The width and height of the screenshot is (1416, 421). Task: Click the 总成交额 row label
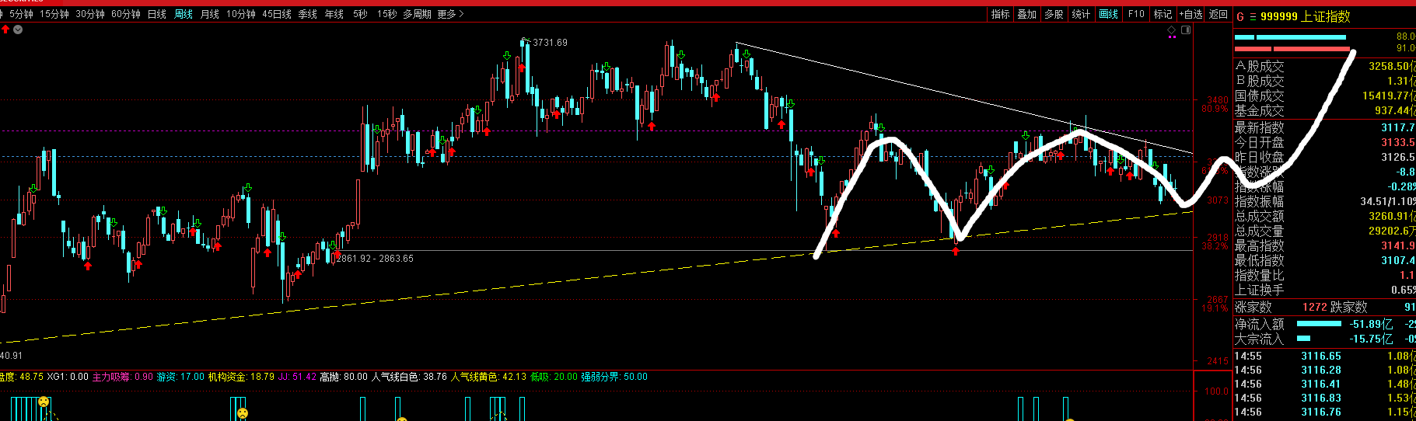tap(1260, 216)
